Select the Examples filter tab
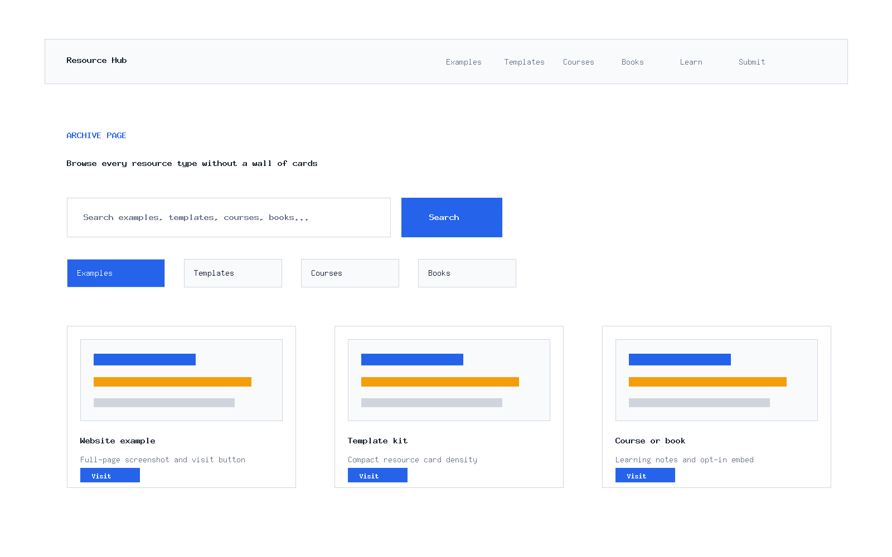The image size is (892, 557). [116, 273]
